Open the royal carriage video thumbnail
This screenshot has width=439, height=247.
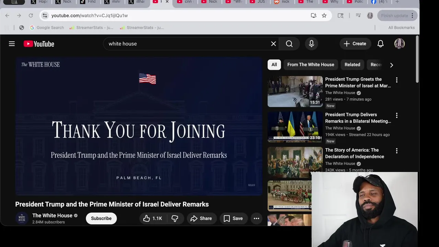[x=290, y=196]
